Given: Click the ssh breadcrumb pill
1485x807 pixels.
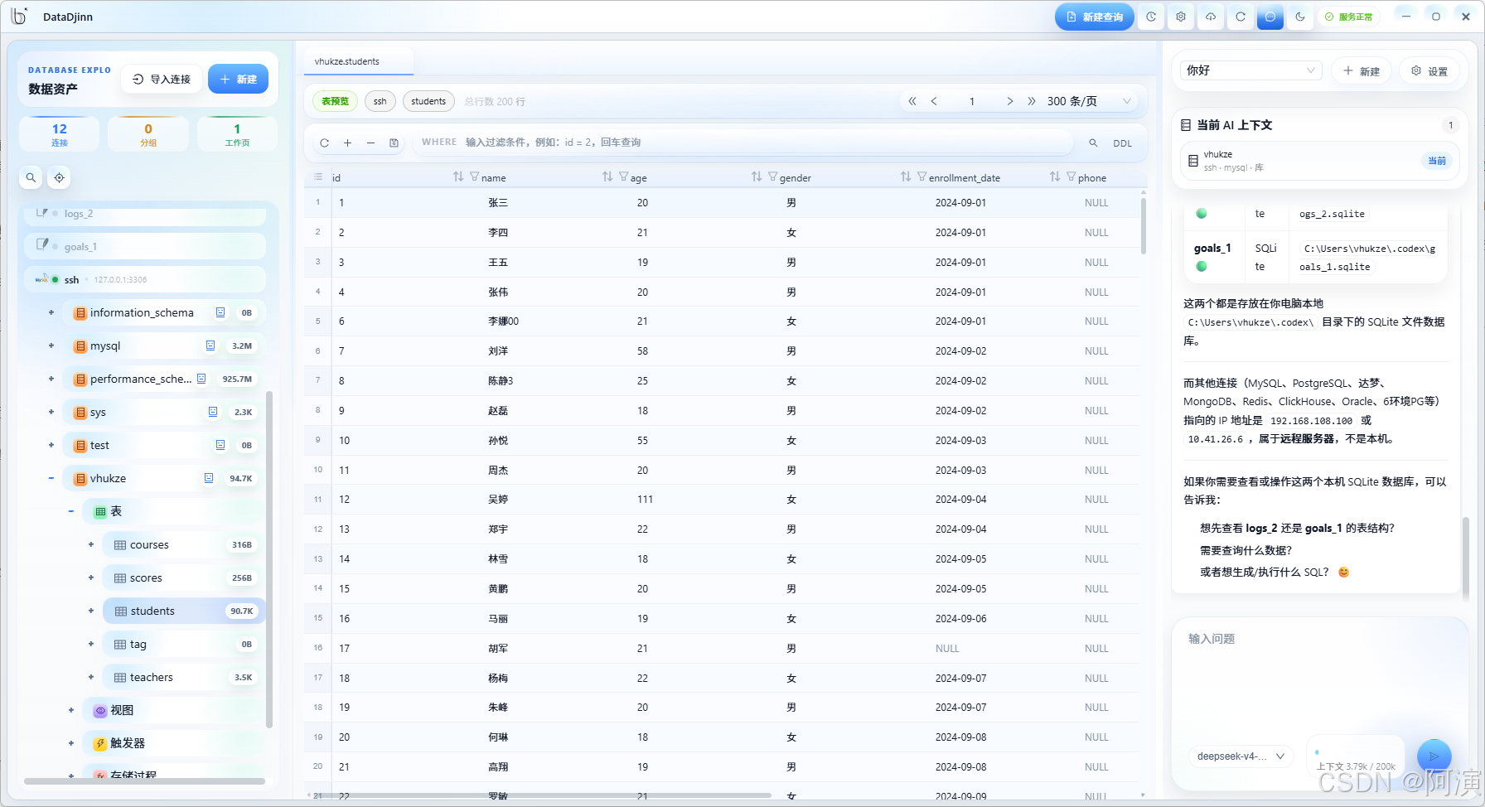Looking at the screenshot, I should (380, 101).
